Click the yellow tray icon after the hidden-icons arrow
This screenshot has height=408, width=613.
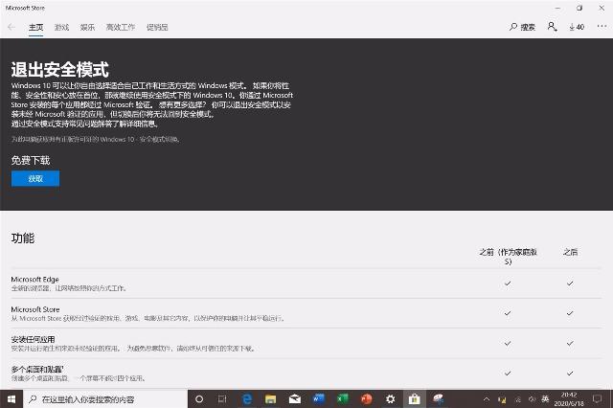point(502,399)
